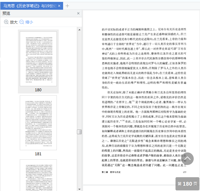Click the back-to-top round arrow button

coord(187,159)
